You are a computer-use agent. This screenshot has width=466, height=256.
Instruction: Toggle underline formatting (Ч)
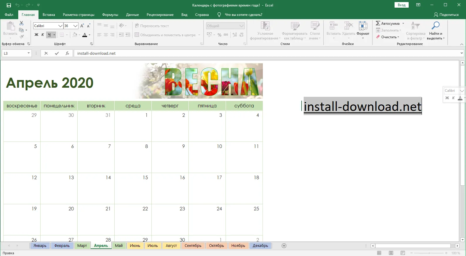click(49, 35)
